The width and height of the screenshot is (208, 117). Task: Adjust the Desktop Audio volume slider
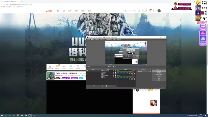pos(124,79)
